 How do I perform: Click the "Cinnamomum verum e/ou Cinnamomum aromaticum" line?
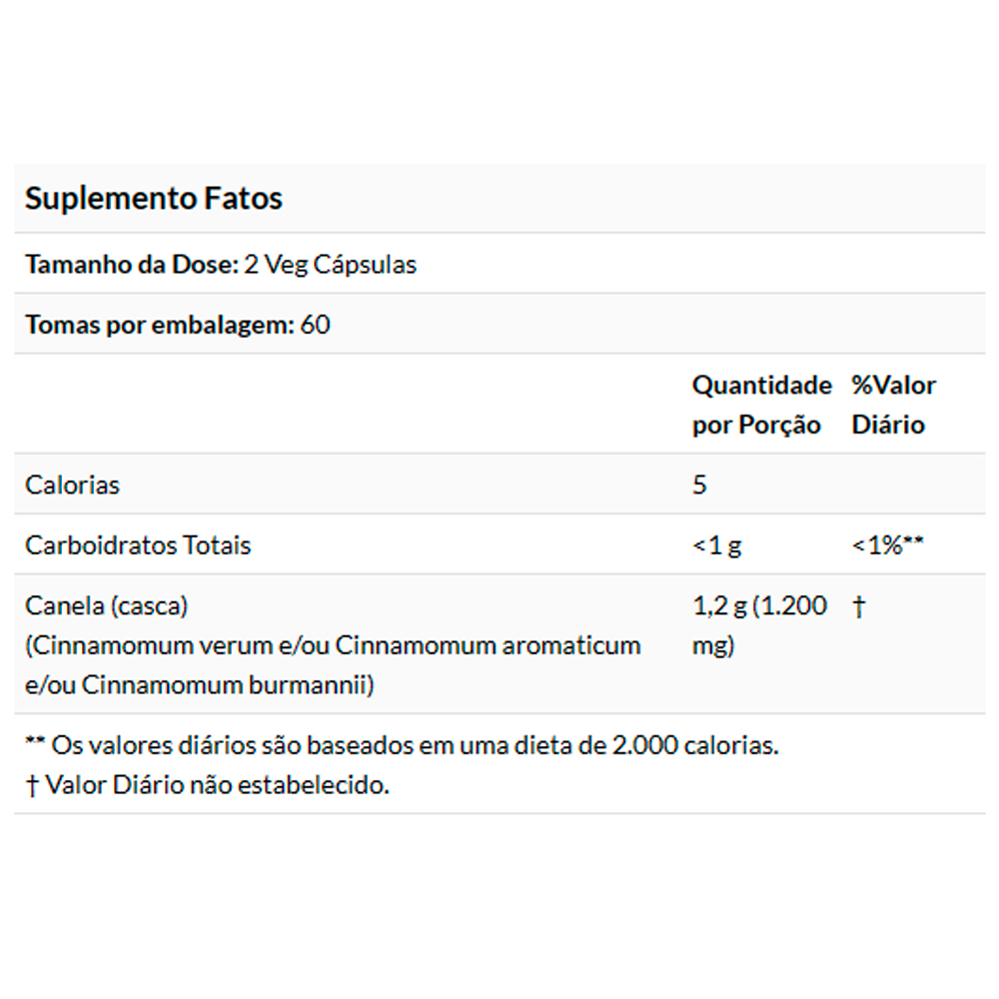333,645
